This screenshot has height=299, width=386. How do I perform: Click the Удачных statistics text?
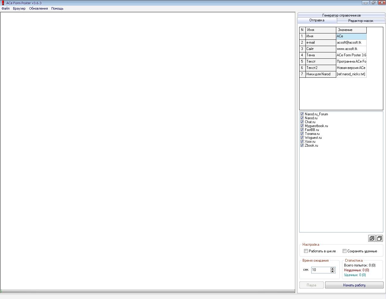(x=355, y=275)
